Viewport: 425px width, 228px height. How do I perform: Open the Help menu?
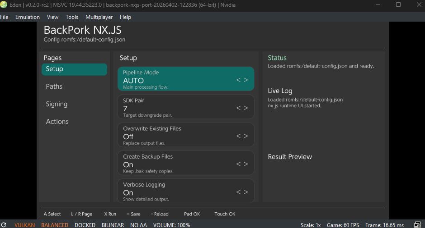(125, 17)
